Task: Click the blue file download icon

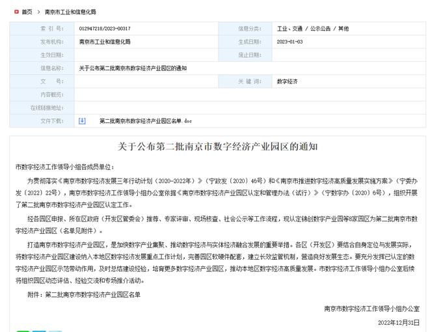Action: (x=82, y=120)
